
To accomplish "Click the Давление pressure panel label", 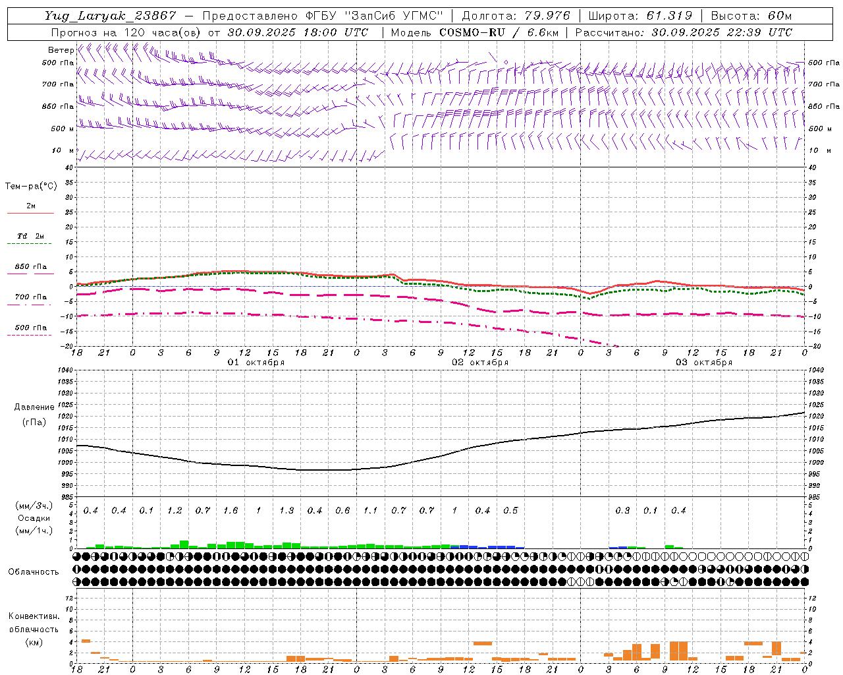I will point(34,407).
